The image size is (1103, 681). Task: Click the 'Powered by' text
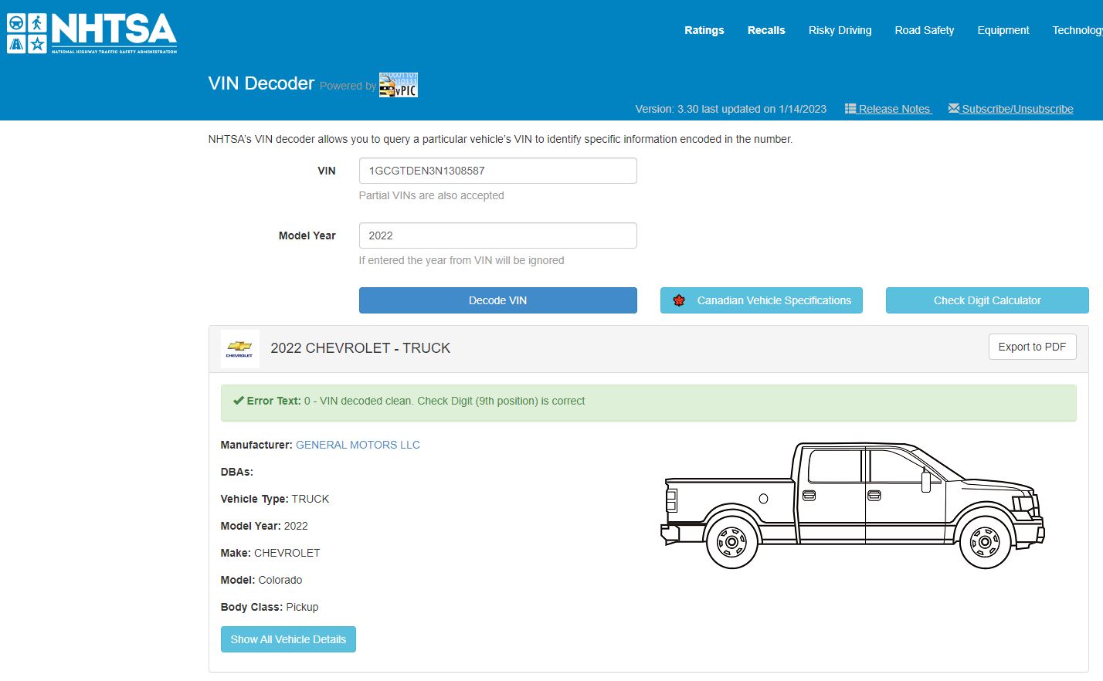pyautogui.click(x=348, y=86)
